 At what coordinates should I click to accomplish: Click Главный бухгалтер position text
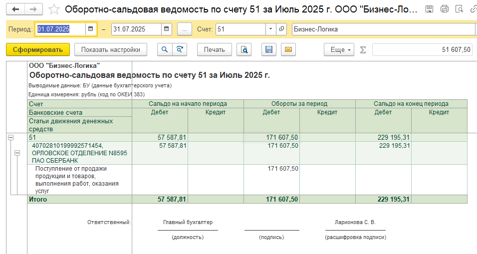188,223
